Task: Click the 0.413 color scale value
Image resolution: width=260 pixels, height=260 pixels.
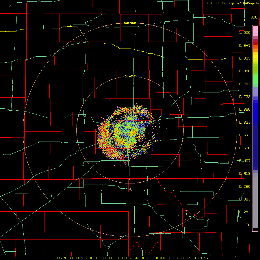Action: tap(245, 174)
